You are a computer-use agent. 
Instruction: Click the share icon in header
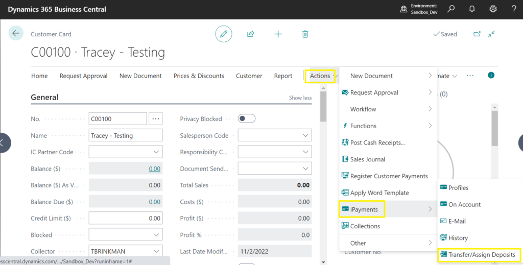[251, 34]
